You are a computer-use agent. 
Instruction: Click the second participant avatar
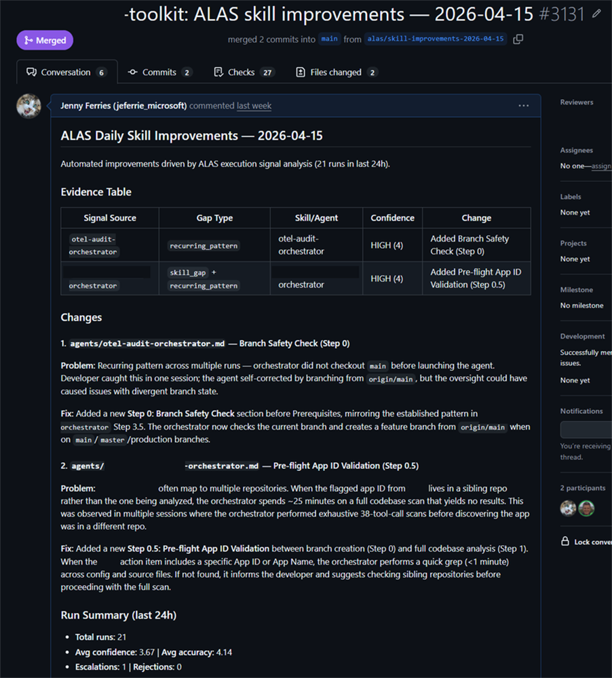(586, 508)
